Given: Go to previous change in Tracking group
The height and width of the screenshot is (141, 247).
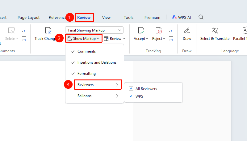Looking at the screenshot, I should [x=171, y=30].
